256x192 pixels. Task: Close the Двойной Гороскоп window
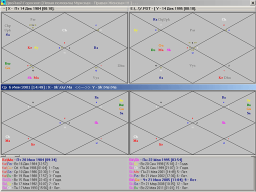pyautogui.click(x=252, y=3)
